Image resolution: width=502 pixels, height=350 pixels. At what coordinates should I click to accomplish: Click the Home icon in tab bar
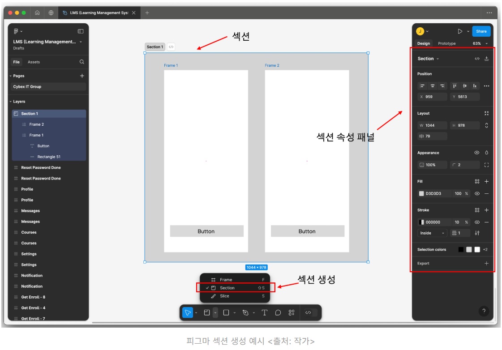[37, 13]
